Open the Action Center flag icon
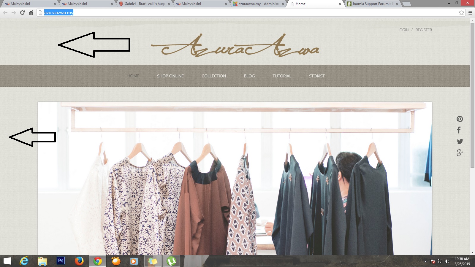This screenshot has height=267, width=475. pyautogui.click(x=433, y=261)
